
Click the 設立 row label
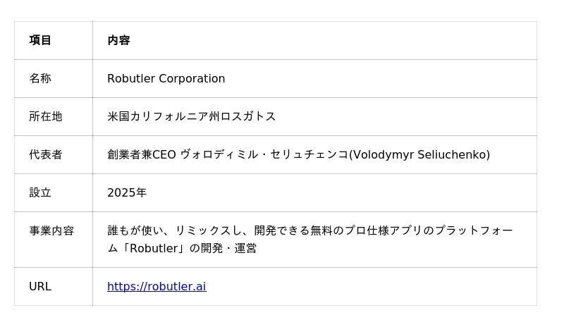coord(40,193)
